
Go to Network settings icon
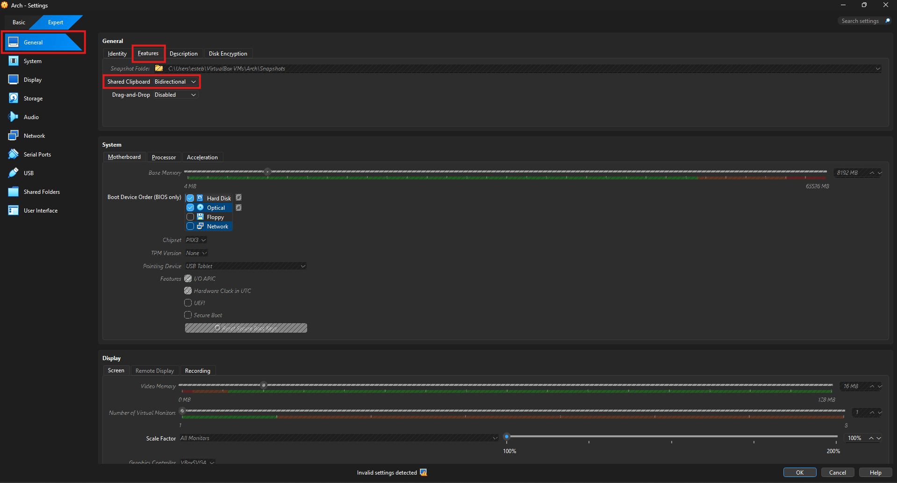pos(14,136)
